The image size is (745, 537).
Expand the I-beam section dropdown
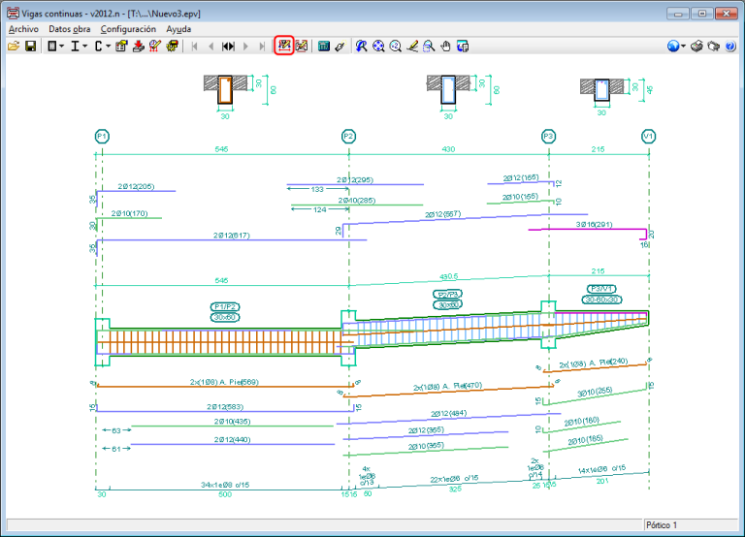(85, 46)
